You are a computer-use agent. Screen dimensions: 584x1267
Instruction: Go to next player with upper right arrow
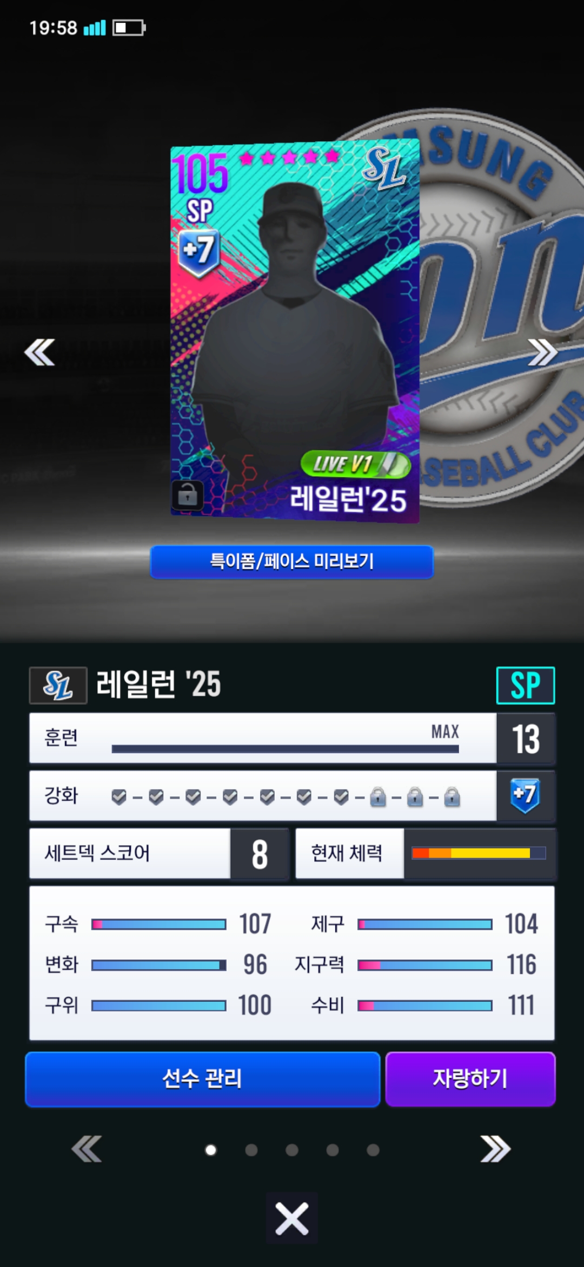click(x=542, y=352)
